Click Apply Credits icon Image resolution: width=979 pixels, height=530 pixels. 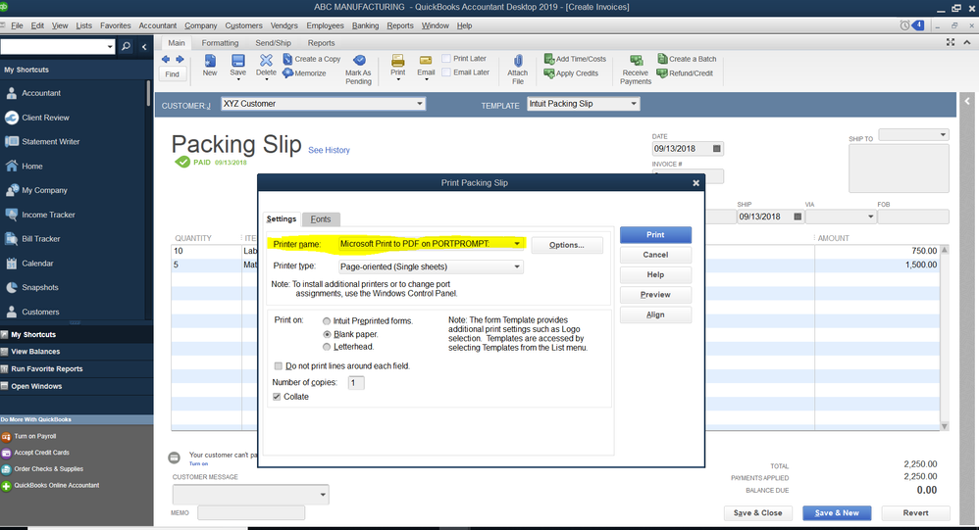(549, 72)
